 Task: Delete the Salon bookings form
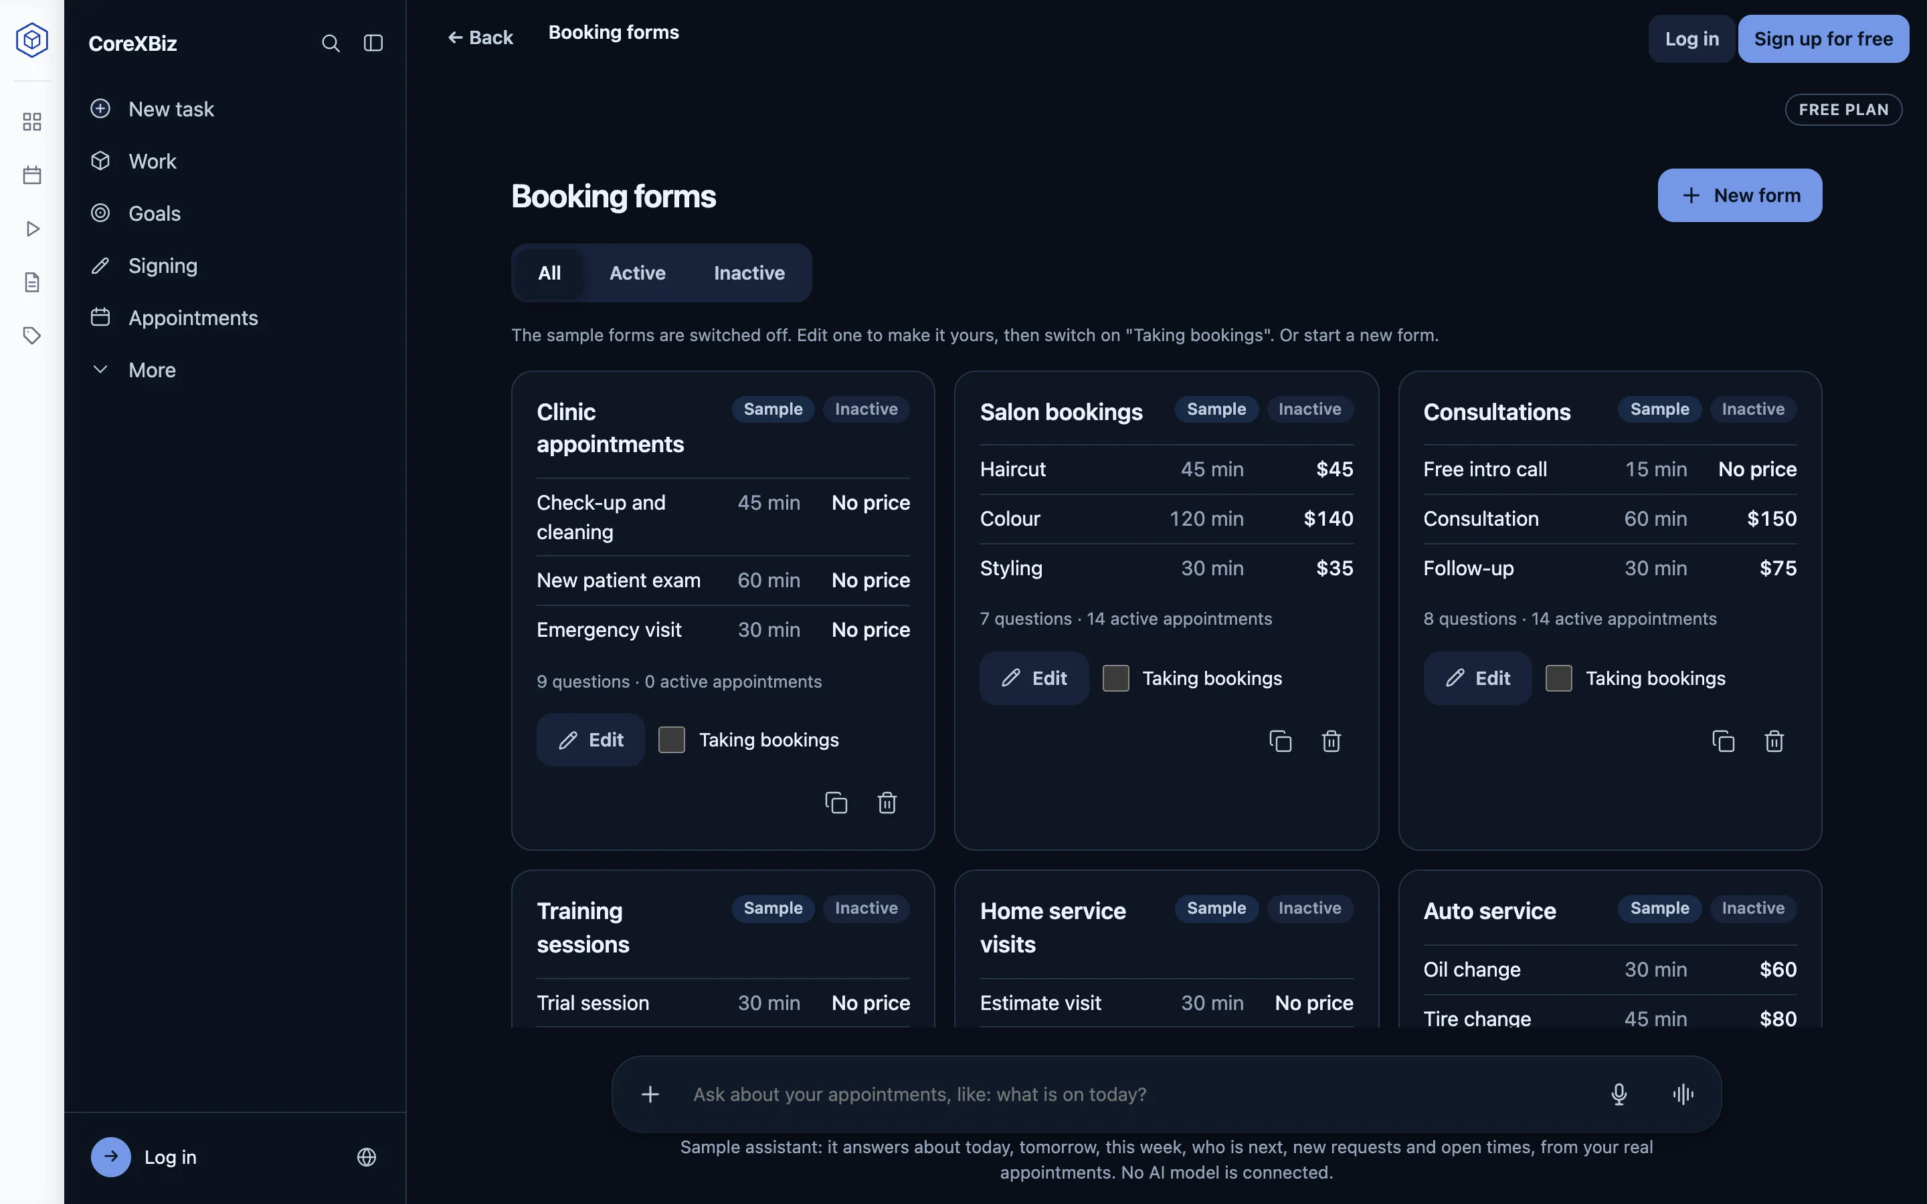[x=1332, y=741]
